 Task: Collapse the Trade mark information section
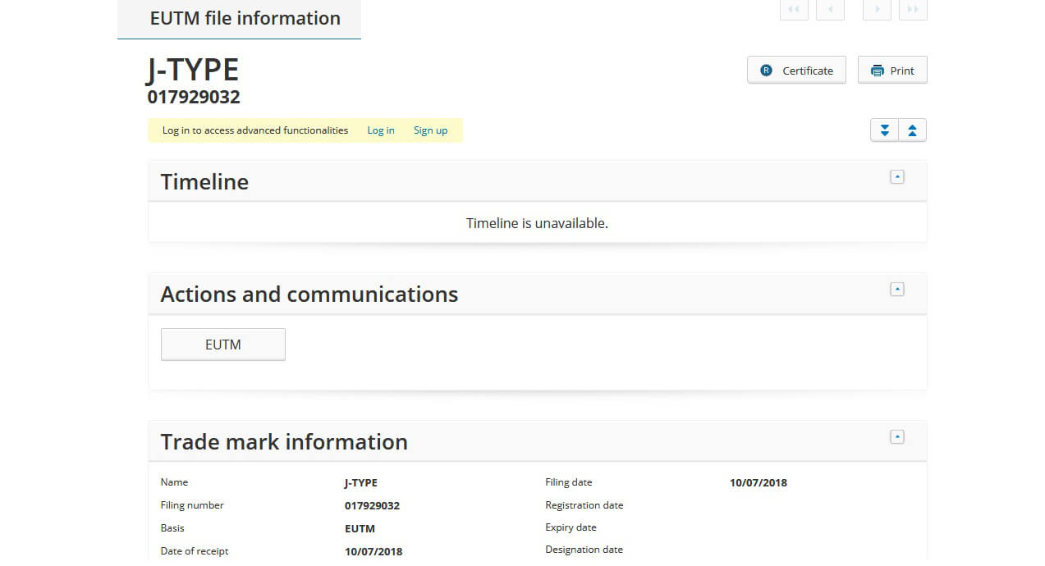point(897,436)
